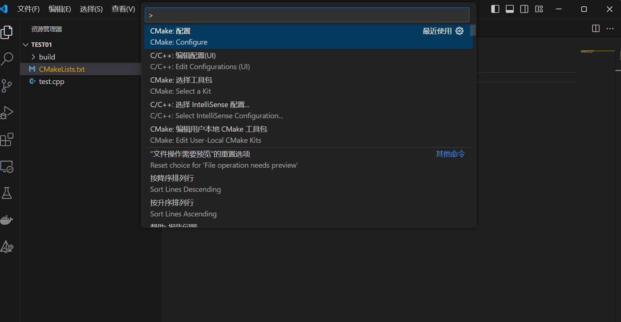Open the Search view in activity bar
Viewport: 621px width, 322px height.
click(x=7, y=59)
